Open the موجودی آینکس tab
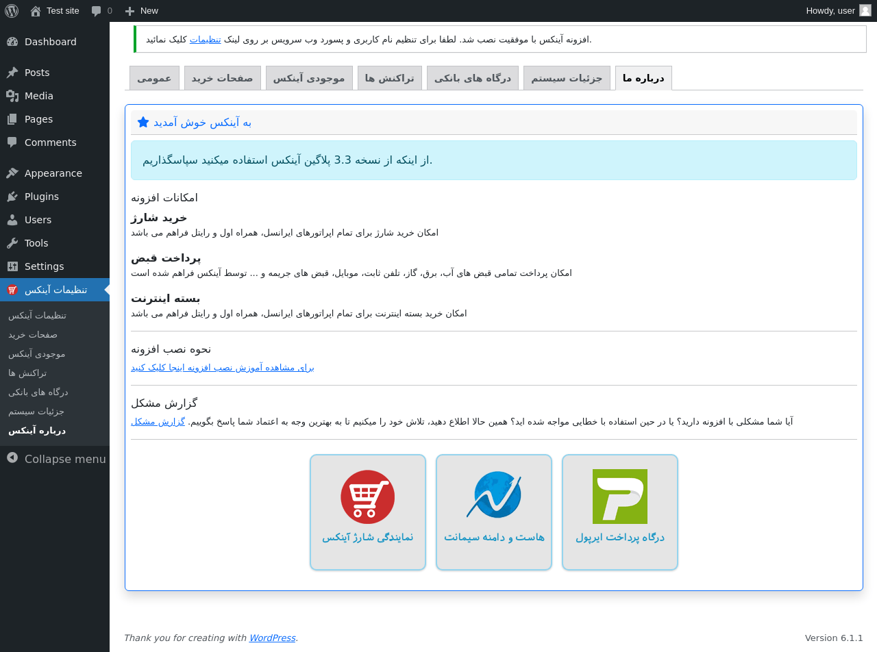This screenshot has height=652, width=877. [x=309, y=78]
